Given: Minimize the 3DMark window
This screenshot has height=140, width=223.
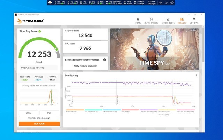Looking at the screenshot, I should pyautogui.click(x=189, y=15).
